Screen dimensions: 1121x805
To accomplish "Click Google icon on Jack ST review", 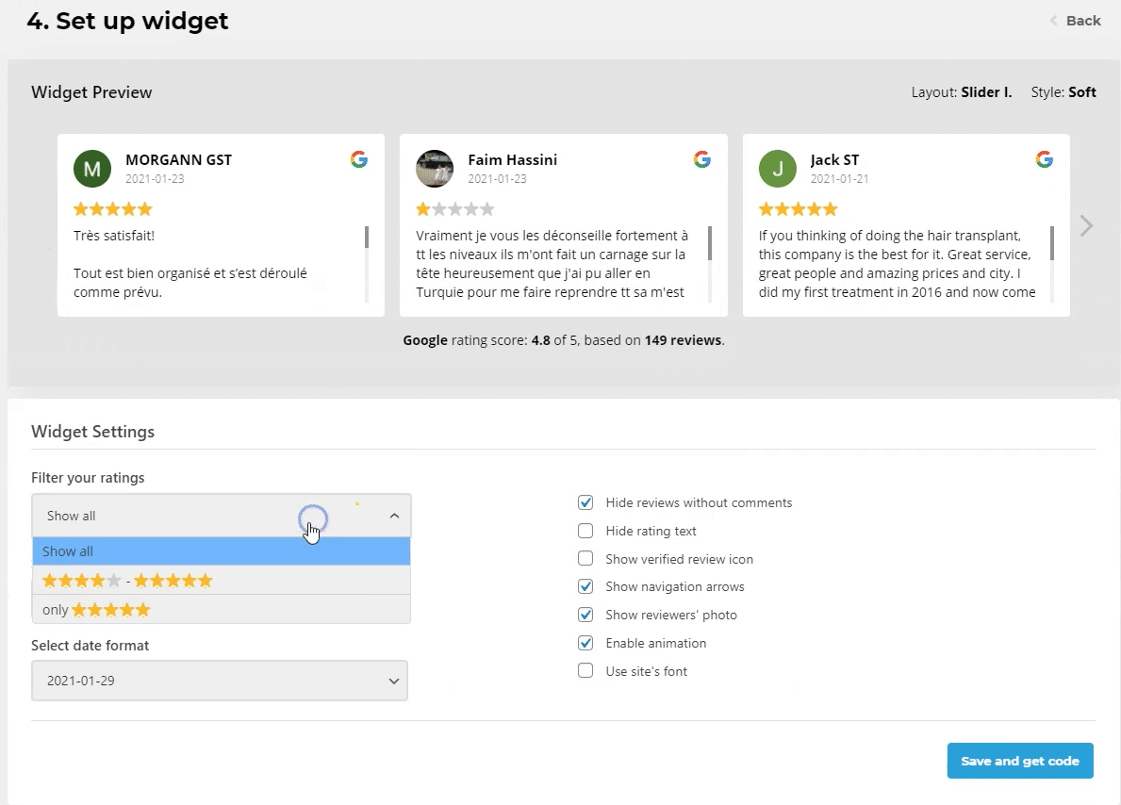I will (1045, 159).
